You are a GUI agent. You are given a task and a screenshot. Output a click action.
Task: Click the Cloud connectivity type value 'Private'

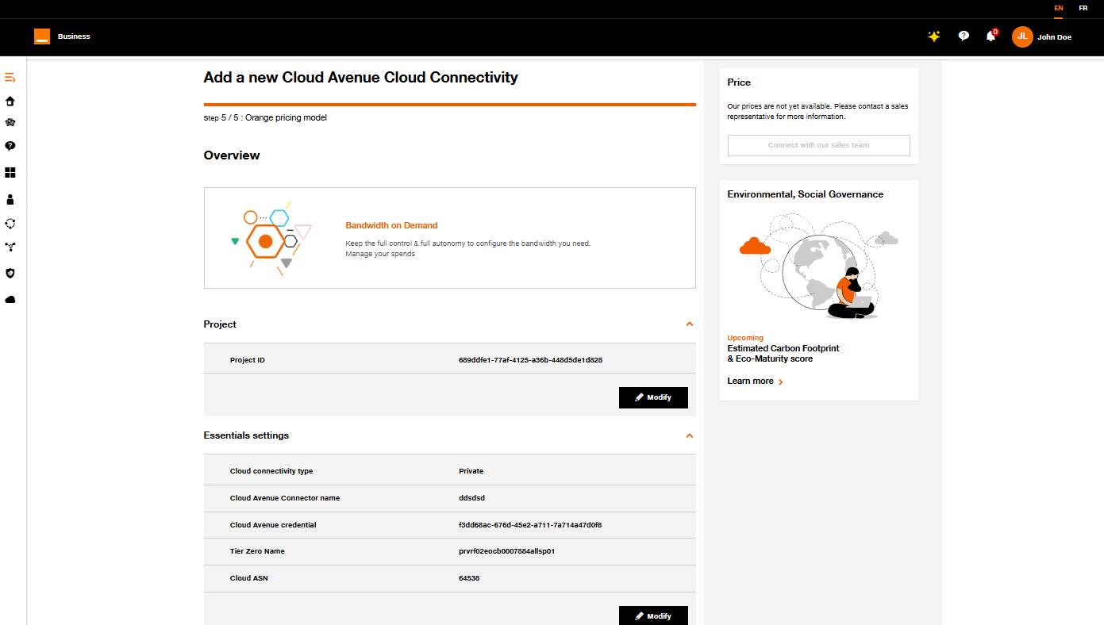coord(471,471)
